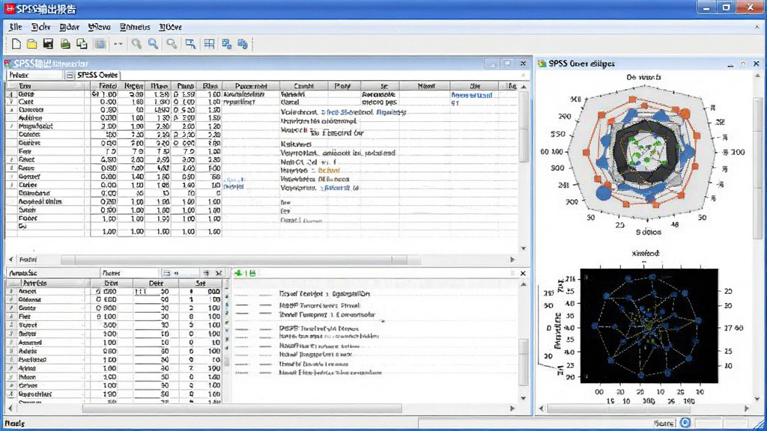The height and width of the screenshot is (431, 767).
Task: Click the pin icon in the lower-left table header
Action: point(207,273)
